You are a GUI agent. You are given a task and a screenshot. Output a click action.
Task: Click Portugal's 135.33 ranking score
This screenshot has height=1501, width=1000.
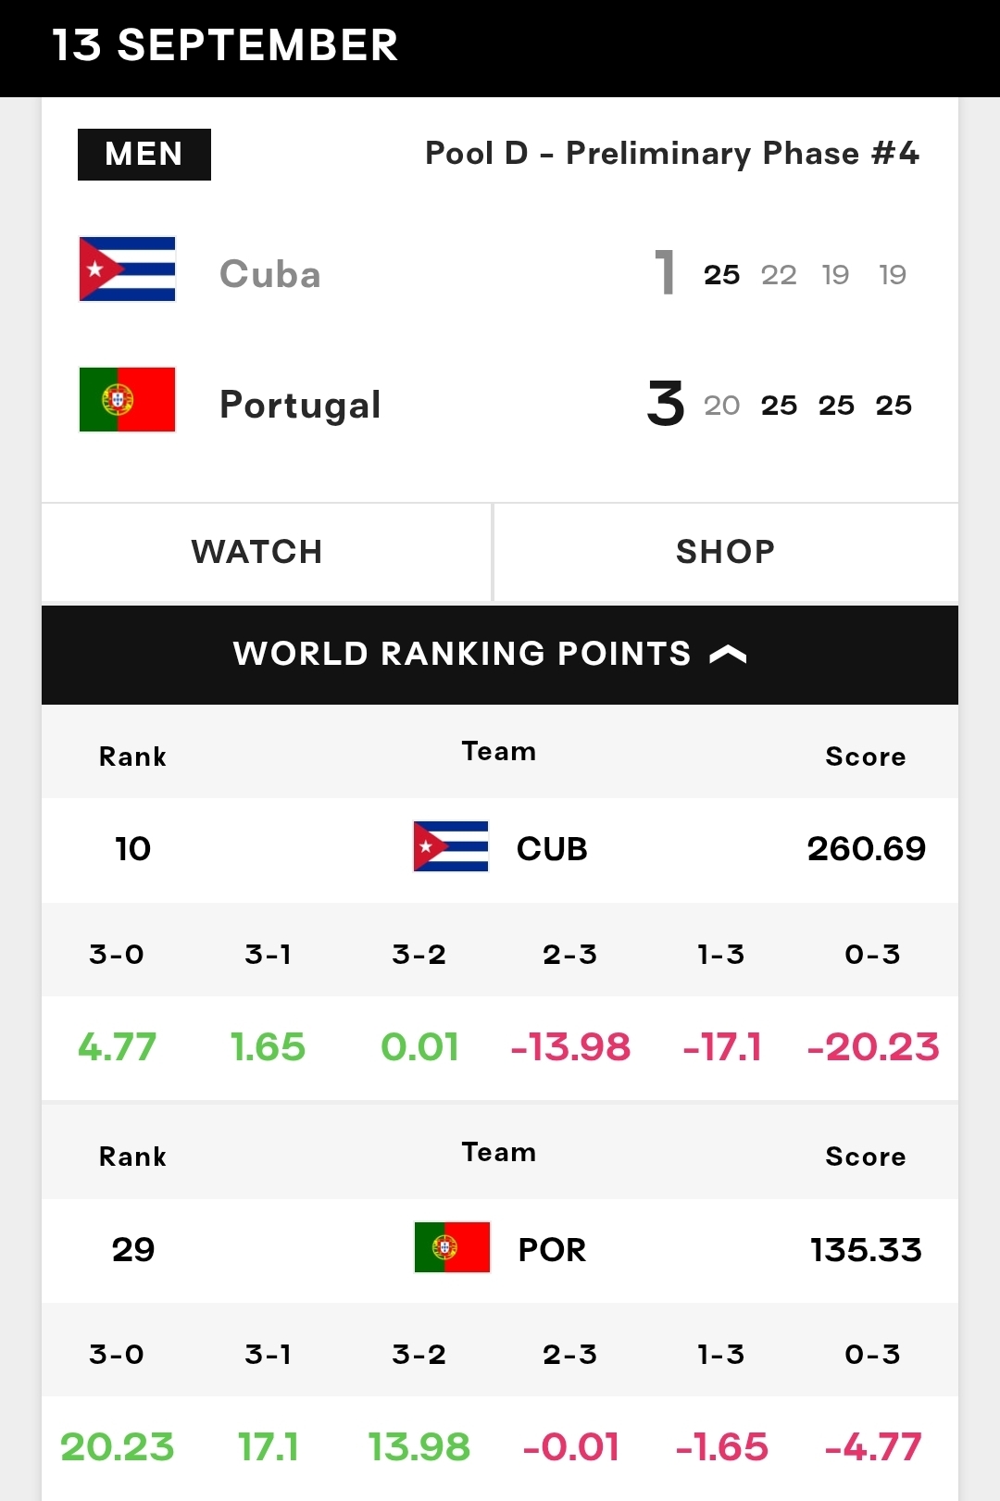coord(866,1250)
